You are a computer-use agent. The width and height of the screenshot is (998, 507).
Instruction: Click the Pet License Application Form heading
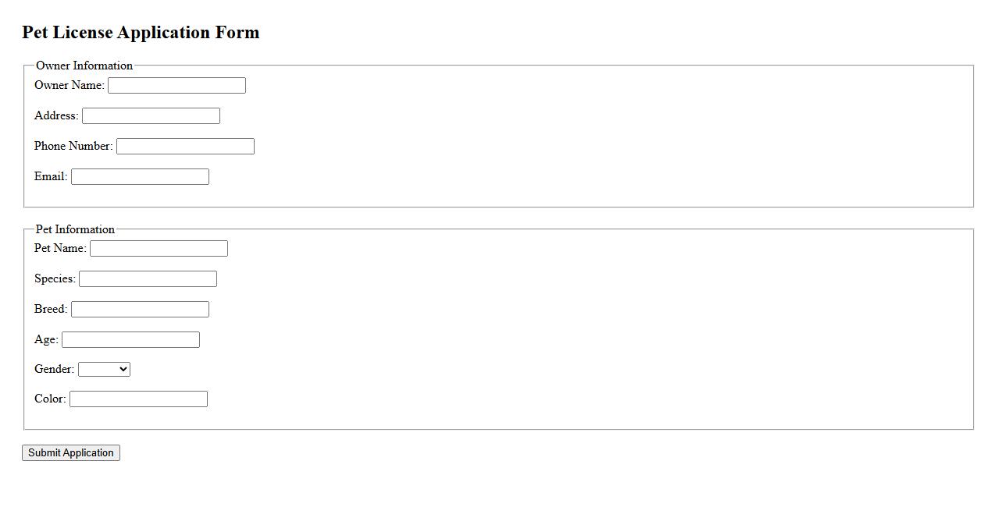[141, 33]
